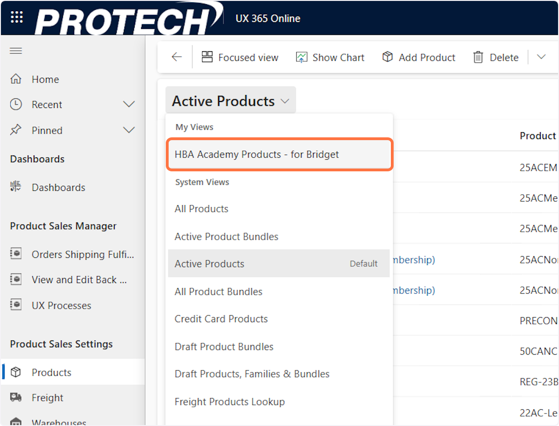Expand the Pinned section chevron
Viewport: 559px width, 426px height.
tap(129, 130)
